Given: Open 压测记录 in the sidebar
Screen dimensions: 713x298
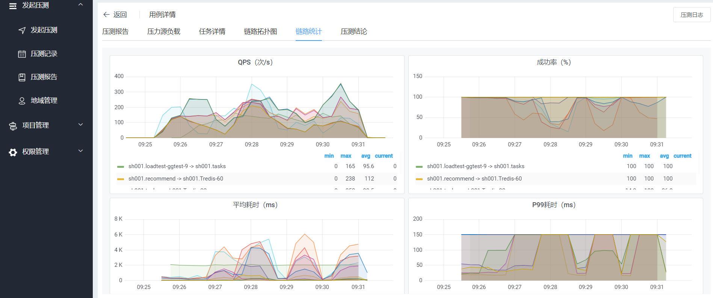Looking at the screenshot, I should [44, 54].
